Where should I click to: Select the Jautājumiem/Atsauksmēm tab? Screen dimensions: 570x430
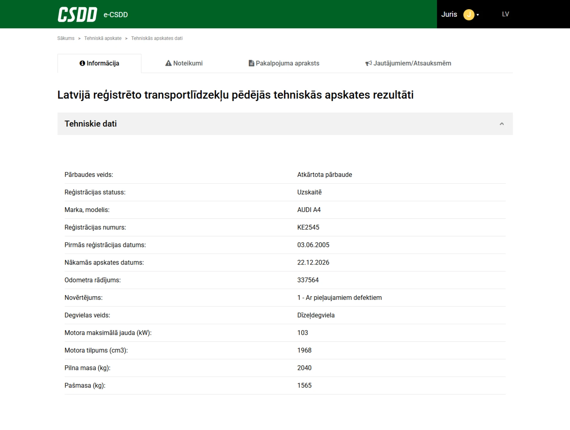[412, 63]
